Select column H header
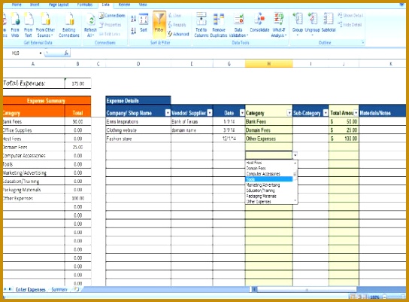 pos(268,64)
